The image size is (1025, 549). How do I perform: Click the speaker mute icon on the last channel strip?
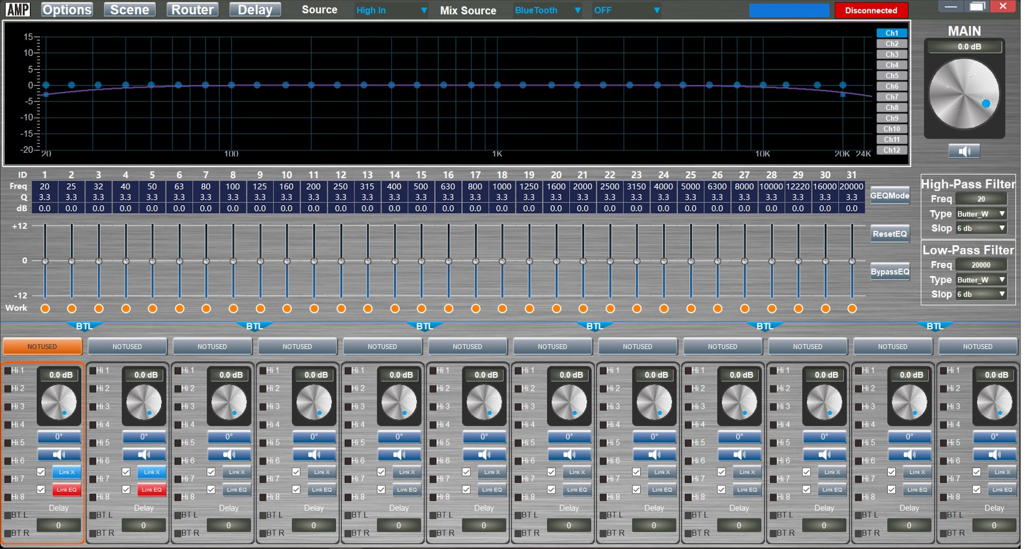(x=994, y=455)
